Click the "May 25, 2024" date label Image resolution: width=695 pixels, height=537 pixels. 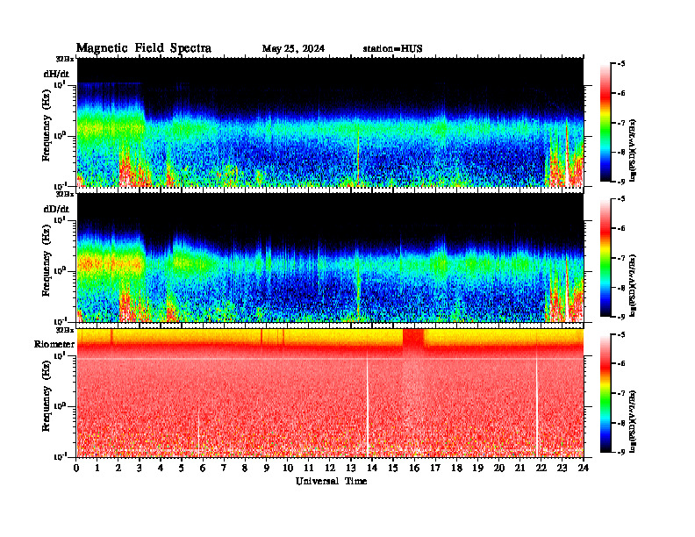(293, 49)
